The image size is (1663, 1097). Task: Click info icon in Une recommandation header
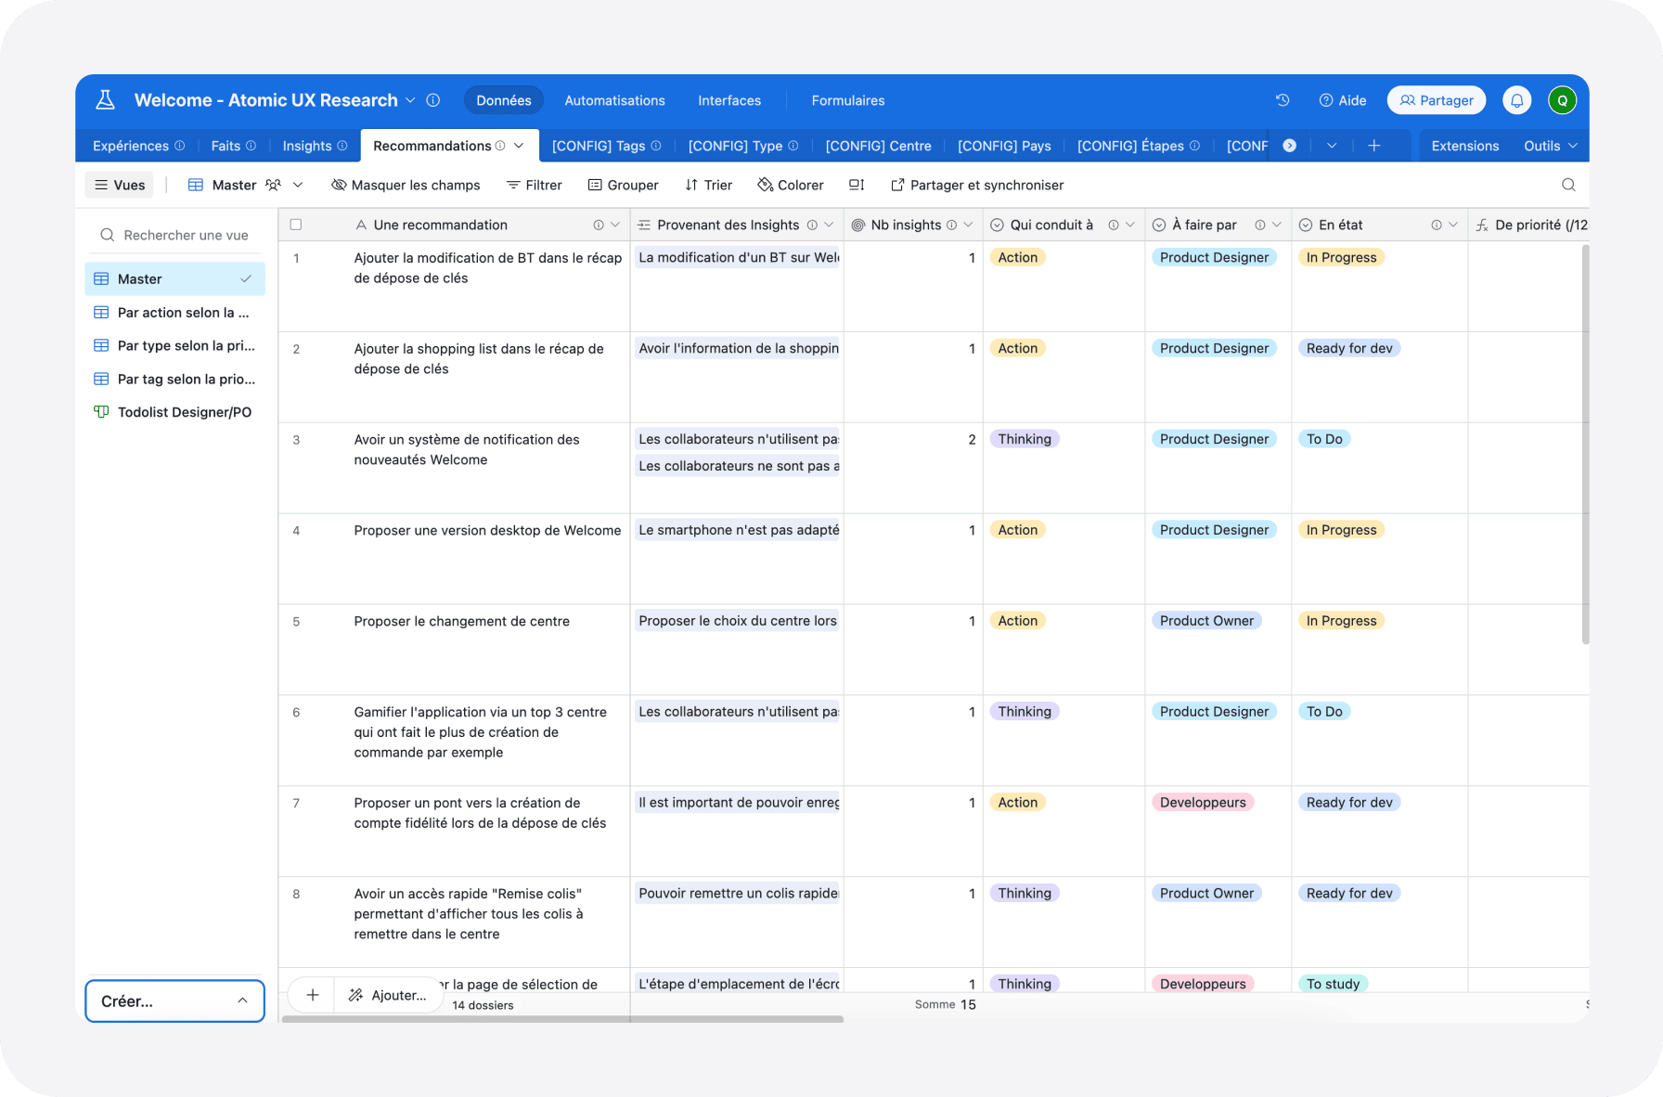tap(599, 225)
